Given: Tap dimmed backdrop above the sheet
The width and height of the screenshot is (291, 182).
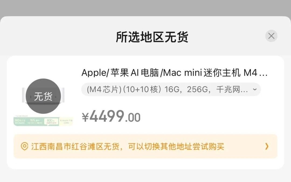Looking at the screenshot, I should click(x=145, y=8).
